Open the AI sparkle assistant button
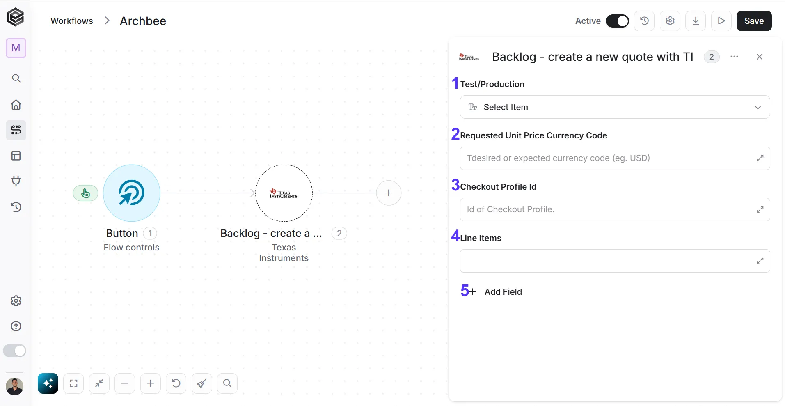The width and height of the screenshot is (785, 406). pyautogui.click(x=48, y=383)
